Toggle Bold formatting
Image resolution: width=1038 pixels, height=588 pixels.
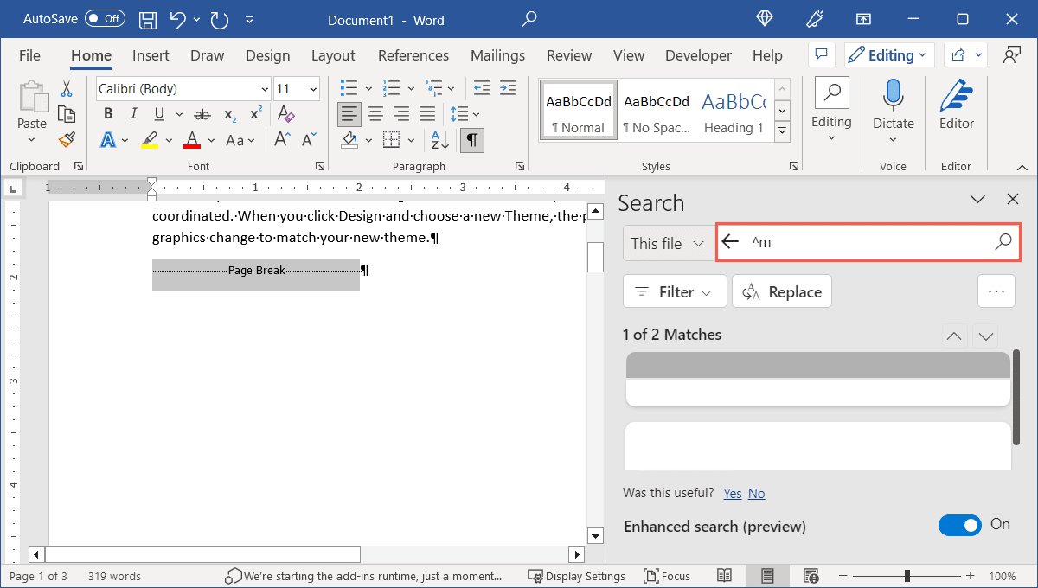[x=108, y=114]
